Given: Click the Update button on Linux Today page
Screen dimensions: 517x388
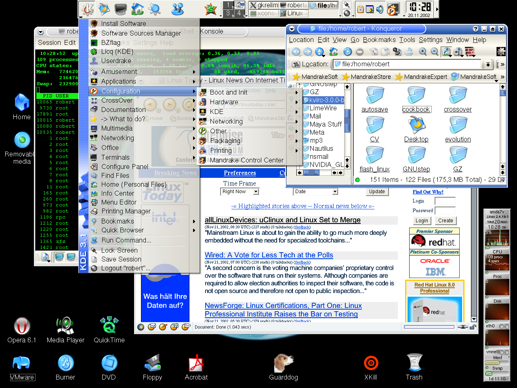Looking at the screenshot, I should (377, 192).
